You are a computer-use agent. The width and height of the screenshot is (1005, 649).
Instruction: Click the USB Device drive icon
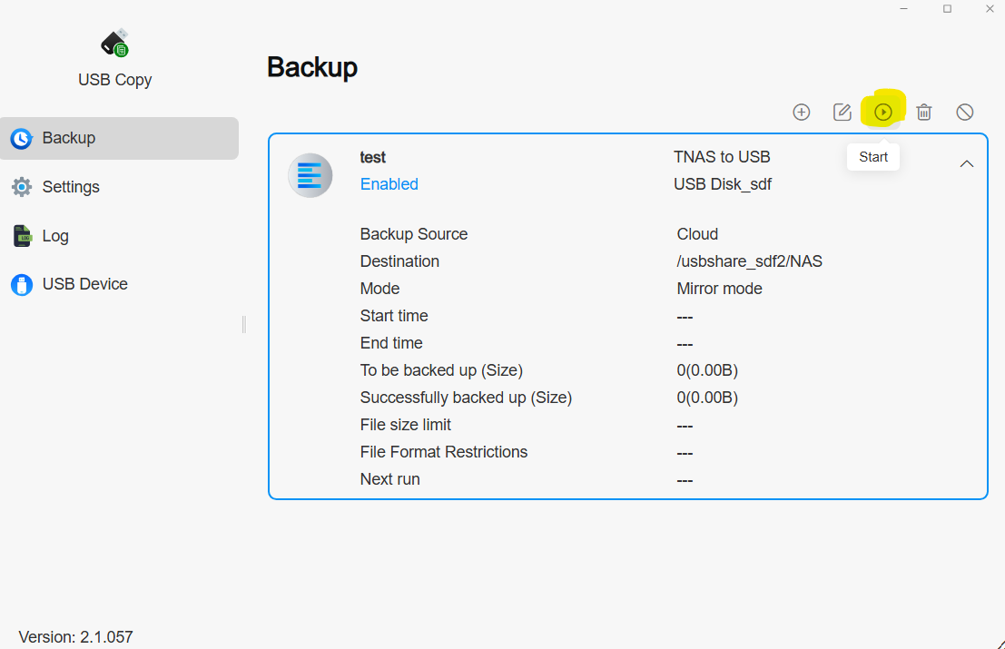(x=21, y=284)
